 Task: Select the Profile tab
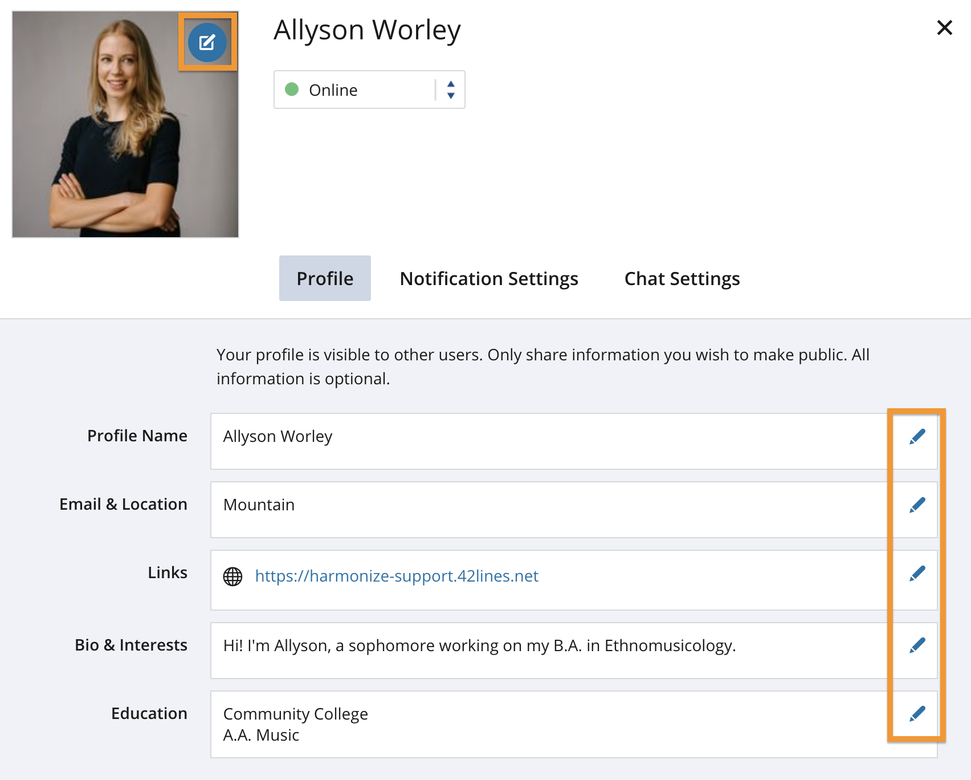pyautogui.click(x=324, y=278)
